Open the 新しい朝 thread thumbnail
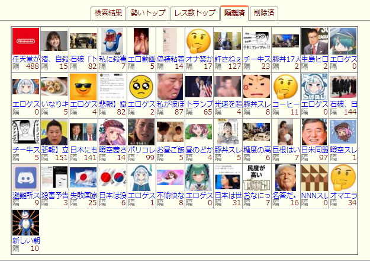This screenshot has height=261, width=370. [25, 222]
